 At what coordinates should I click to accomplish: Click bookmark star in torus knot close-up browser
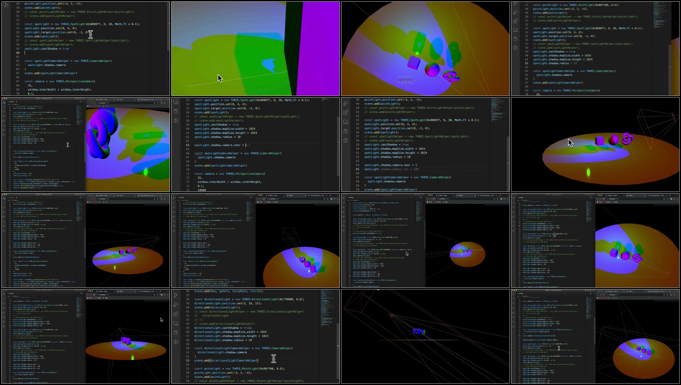[x=158, y=103]
